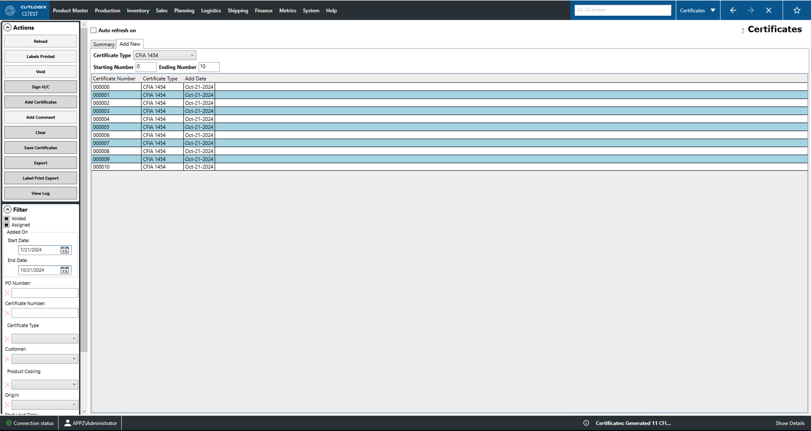
Task: Clear the PO Number filter with red X
Action: click(7, 293)
